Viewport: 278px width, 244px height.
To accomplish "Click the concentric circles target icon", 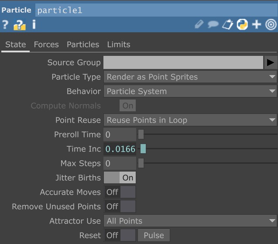I will point(271,24).
